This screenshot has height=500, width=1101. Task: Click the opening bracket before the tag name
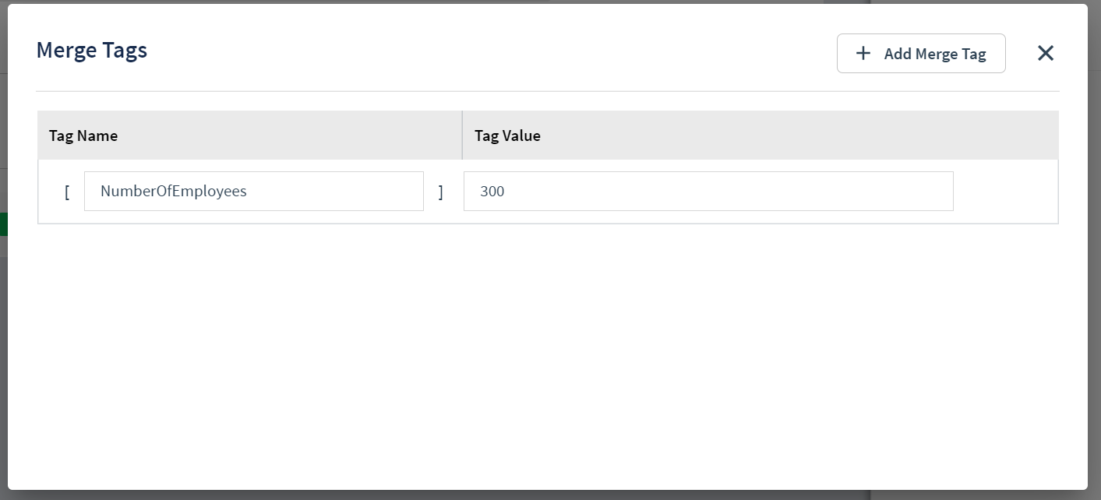click(x=67, y=191)
